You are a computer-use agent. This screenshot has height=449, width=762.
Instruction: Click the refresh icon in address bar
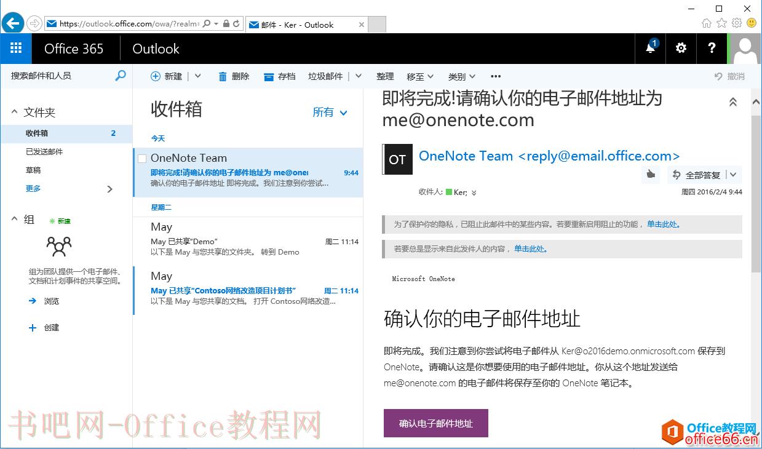click(237, 23)
